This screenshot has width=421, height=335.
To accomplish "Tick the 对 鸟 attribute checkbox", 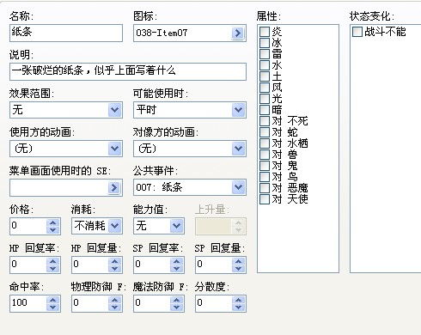I will click(265, 177).
